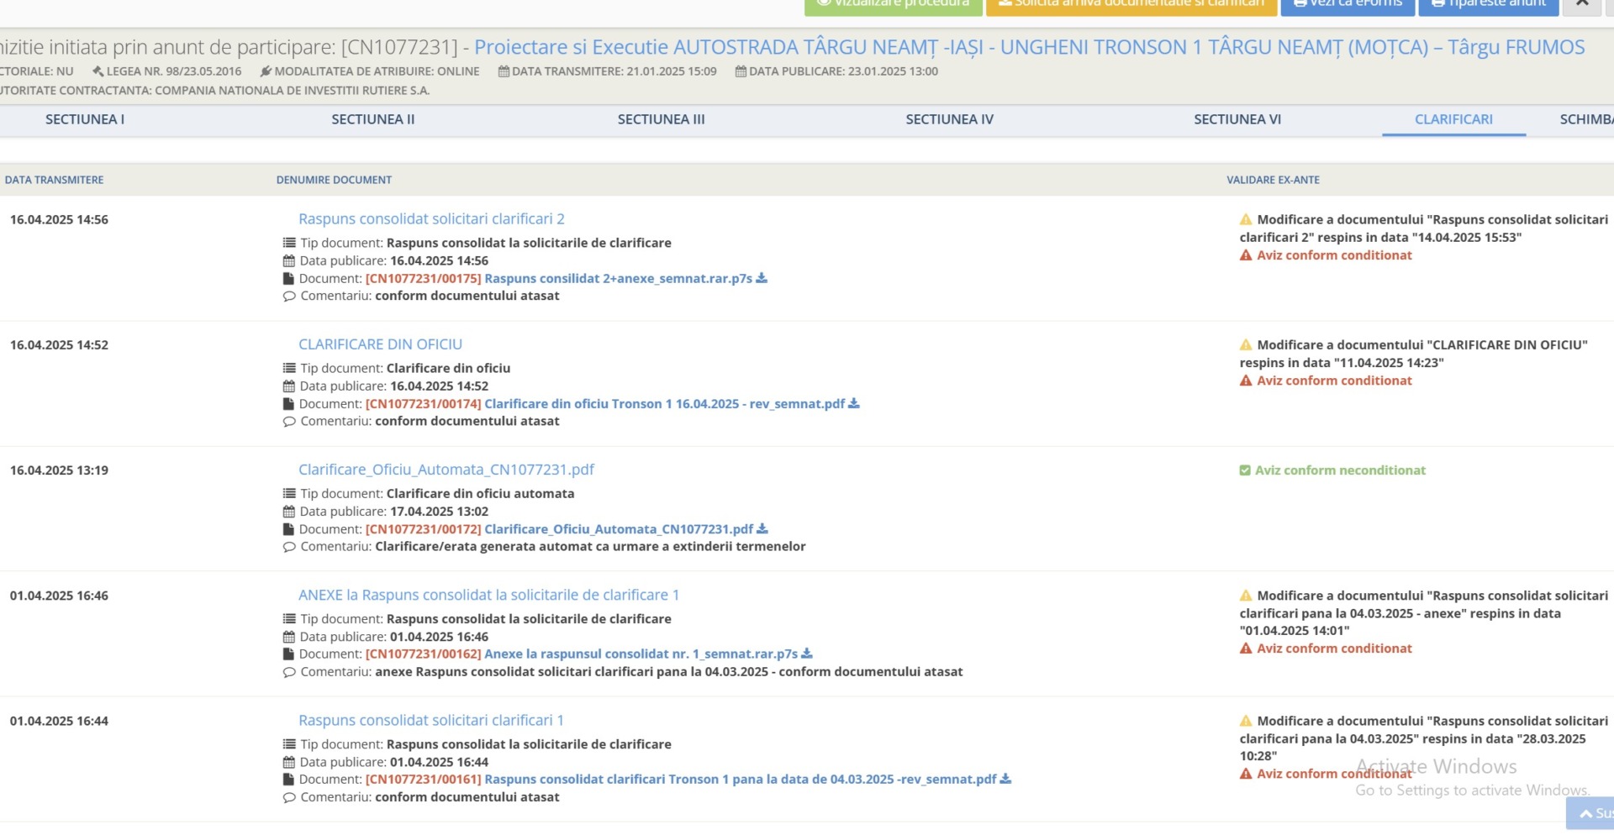This screenshot has height=835, width=1614.
Task: Click the document number [CN1077231/00161]
Action: pos(423,779)
